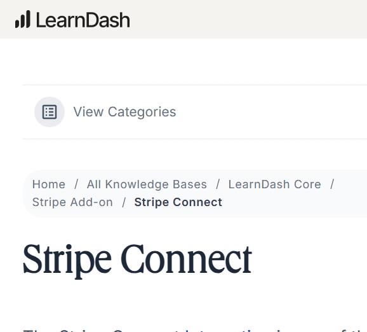Click the word Connect in the page title
Image resolution: width=367 pixels, height=332 pixels.
186,259
